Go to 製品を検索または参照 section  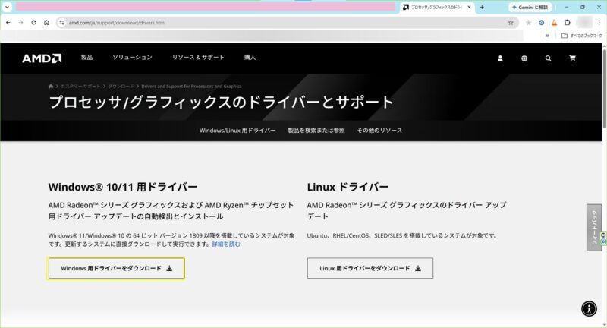pyautogui.click(x=316, y=131)
